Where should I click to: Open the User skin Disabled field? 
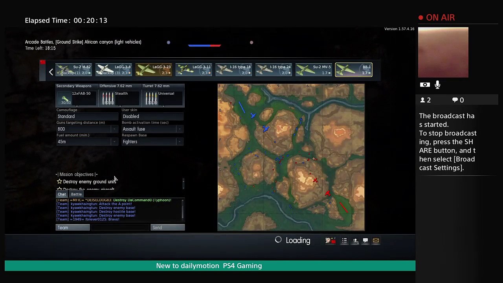point(153,116)
